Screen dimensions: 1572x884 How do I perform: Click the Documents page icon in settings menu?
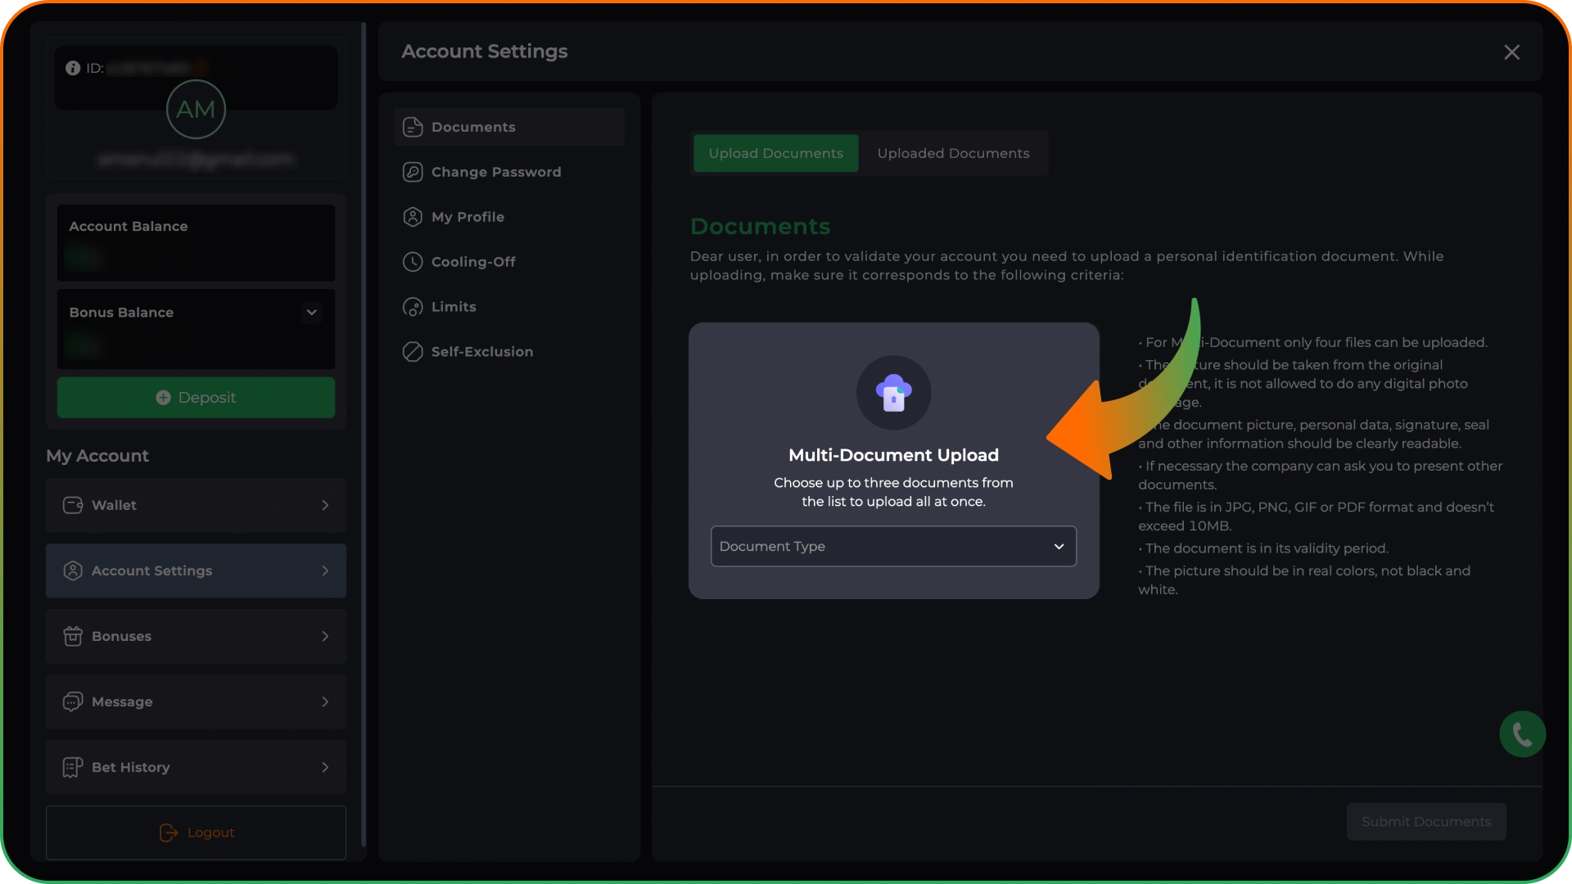click(413, 127)
